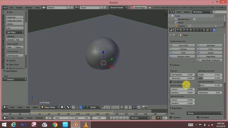Open the Physics properties tab
The width and height of the screenshot is (228, 128).
(214, 30)
